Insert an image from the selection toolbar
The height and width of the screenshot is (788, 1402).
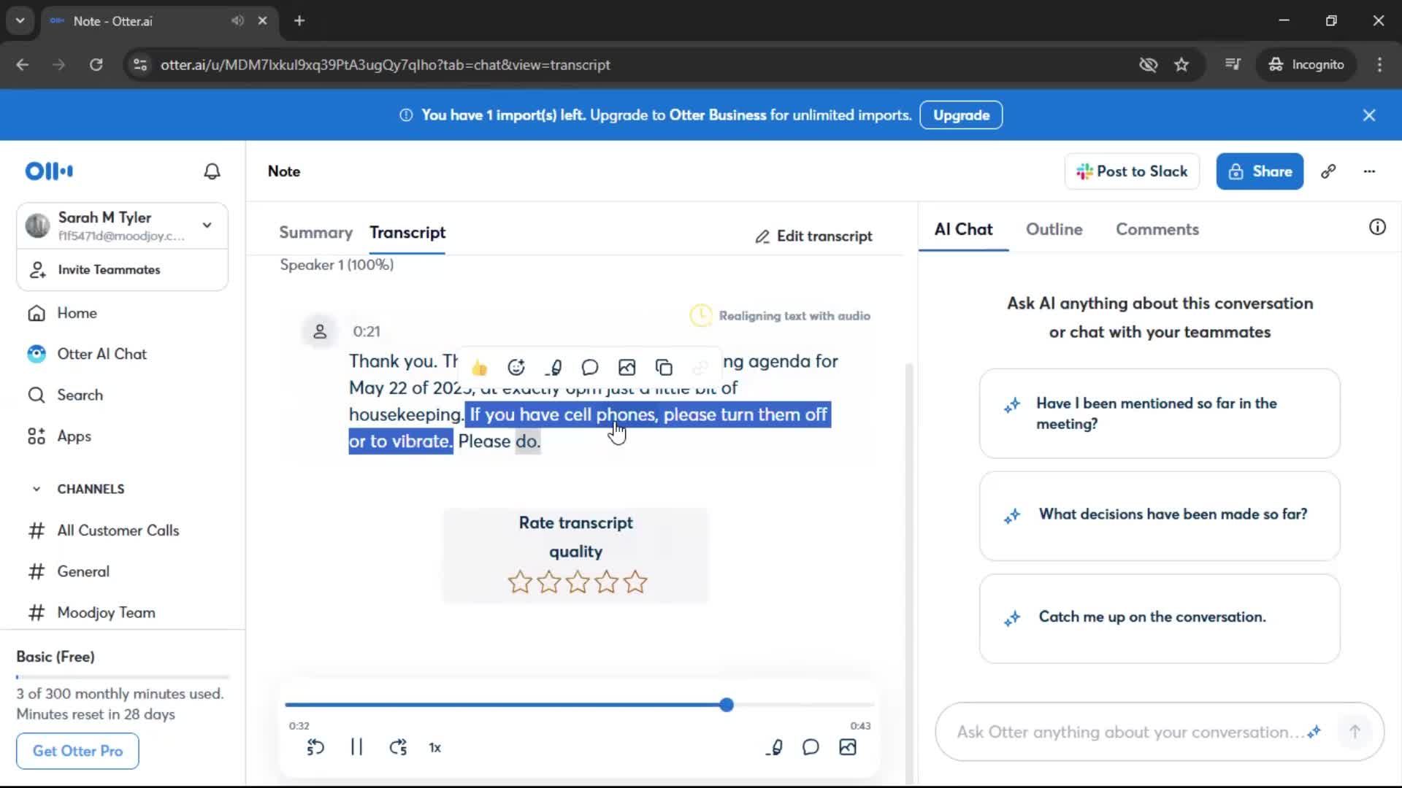[x=627, y=367]
